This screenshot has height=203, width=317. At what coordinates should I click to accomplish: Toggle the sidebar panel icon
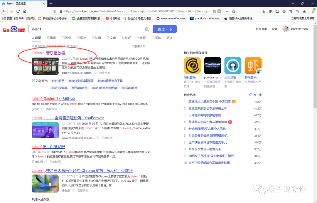277,11
